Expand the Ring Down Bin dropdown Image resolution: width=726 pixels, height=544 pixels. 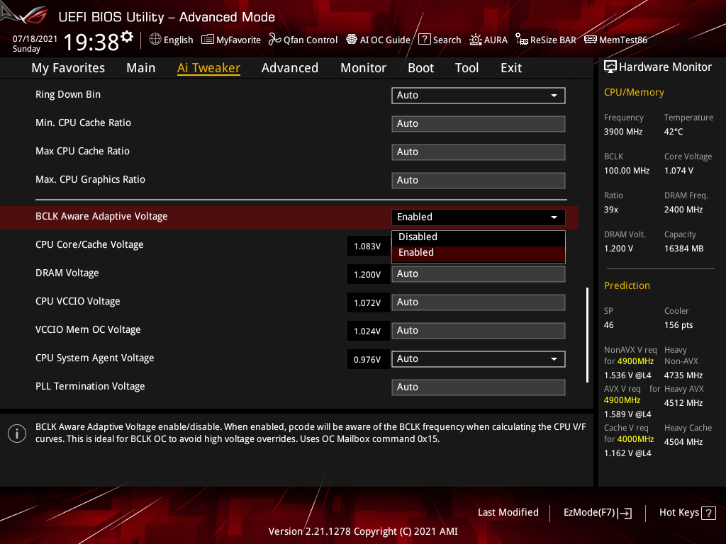(478, 95)
